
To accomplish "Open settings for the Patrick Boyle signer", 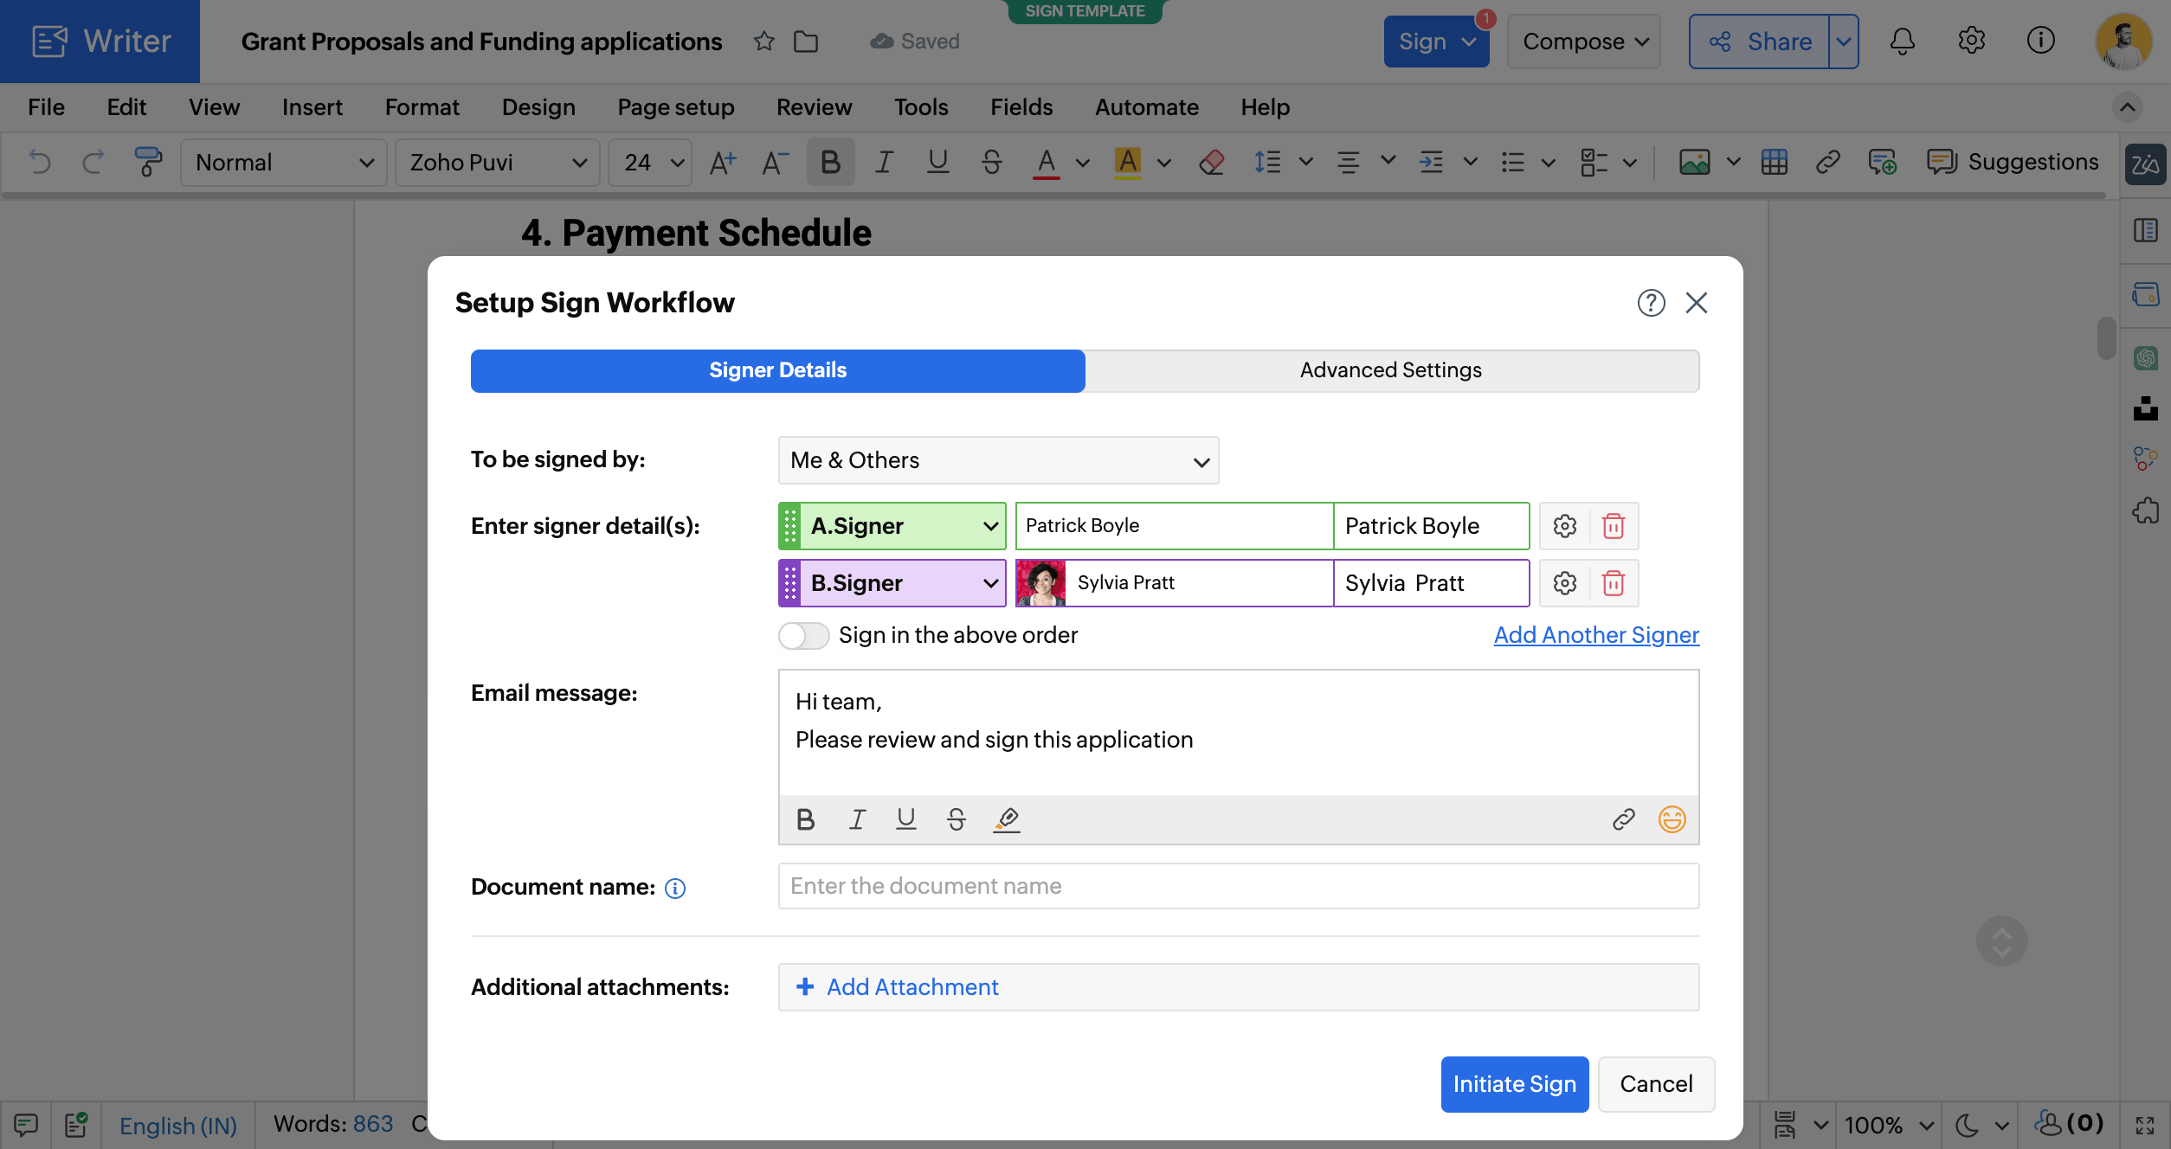I will (1564, 526).
